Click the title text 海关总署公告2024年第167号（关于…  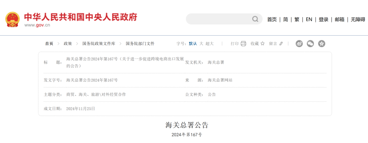[x=125, y=62]
